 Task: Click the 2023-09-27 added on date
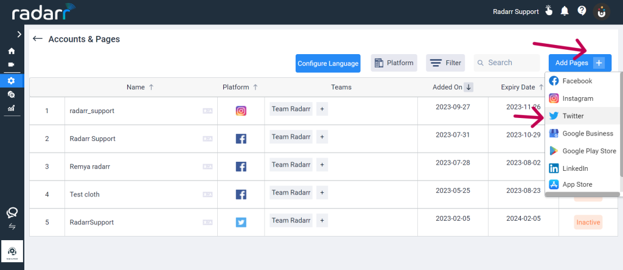coord(453,107)
